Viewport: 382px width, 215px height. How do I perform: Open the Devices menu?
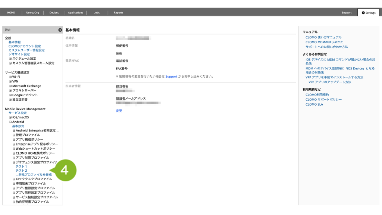54,13
